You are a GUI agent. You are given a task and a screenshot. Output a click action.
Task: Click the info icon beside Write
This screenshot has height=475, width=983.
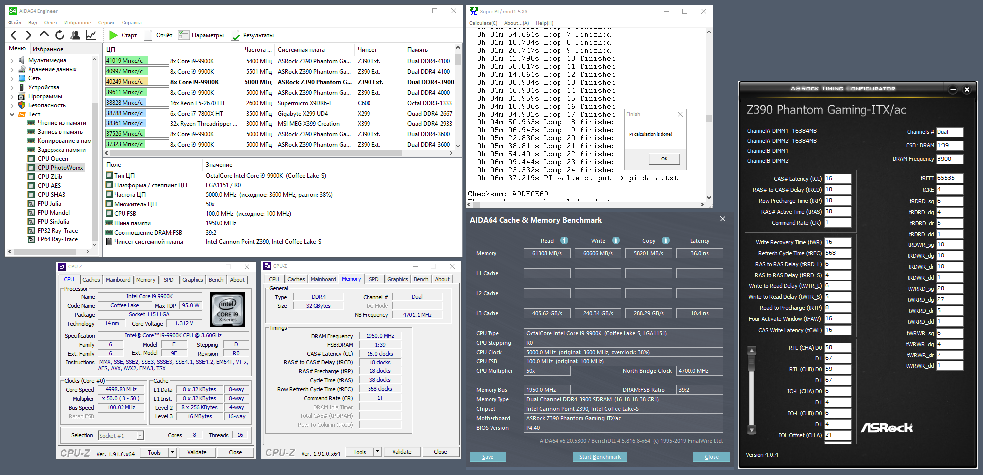(616, 240)
